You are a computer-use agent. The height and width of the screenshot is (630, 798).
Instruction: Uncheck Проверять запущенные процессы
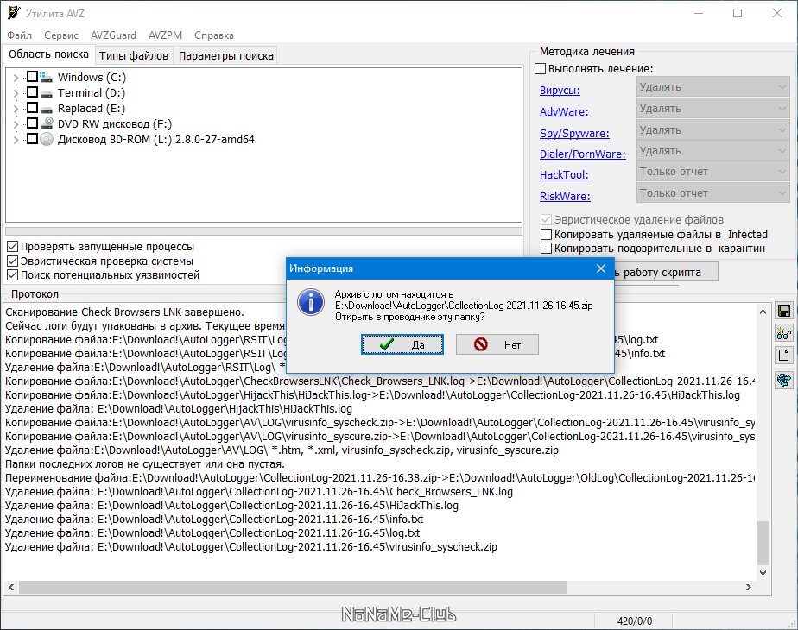point(13,247)
